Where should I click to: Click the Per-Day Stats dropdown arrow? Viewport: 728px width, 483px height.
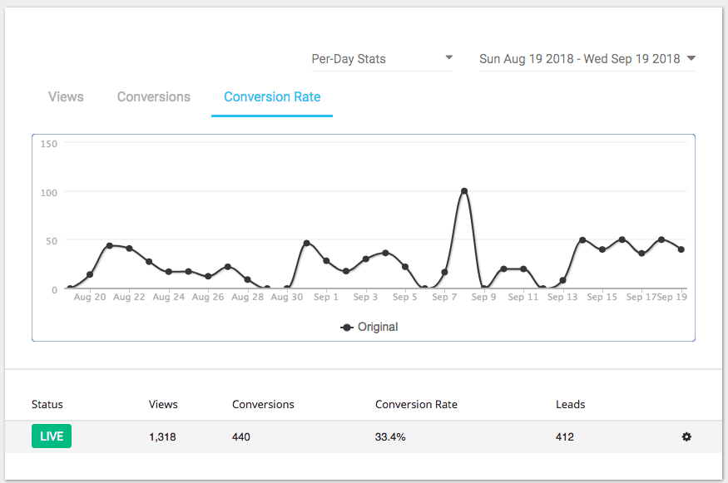(x=449, y=58)
